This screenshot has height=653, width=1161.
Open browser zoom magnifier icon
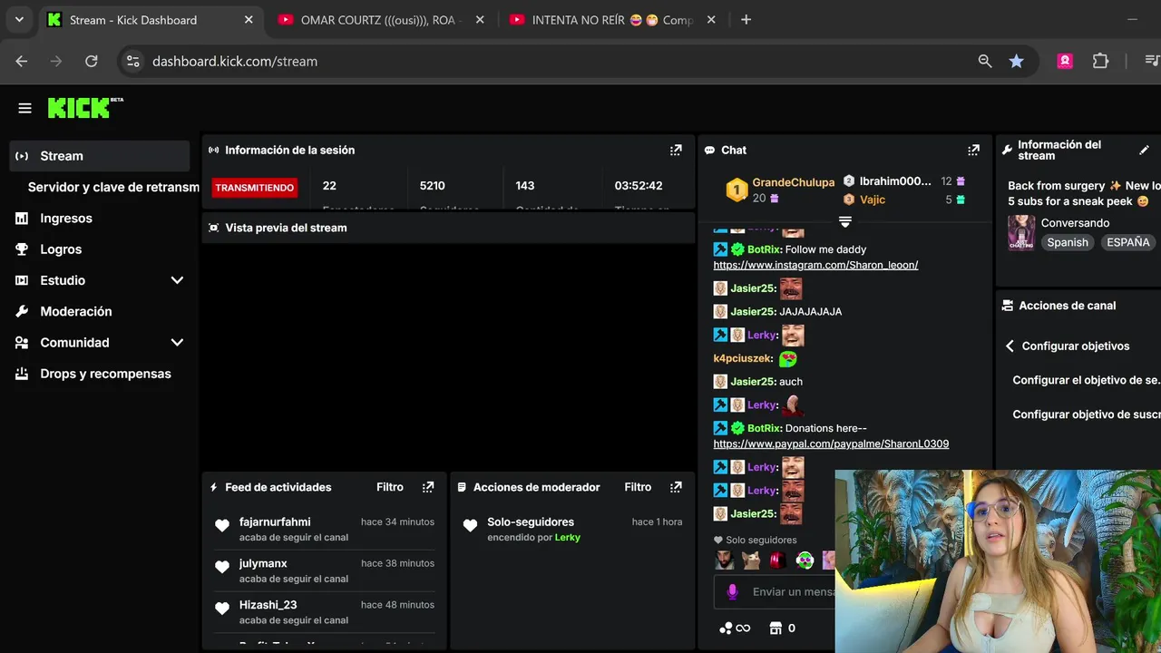click(x=985, y=62)
